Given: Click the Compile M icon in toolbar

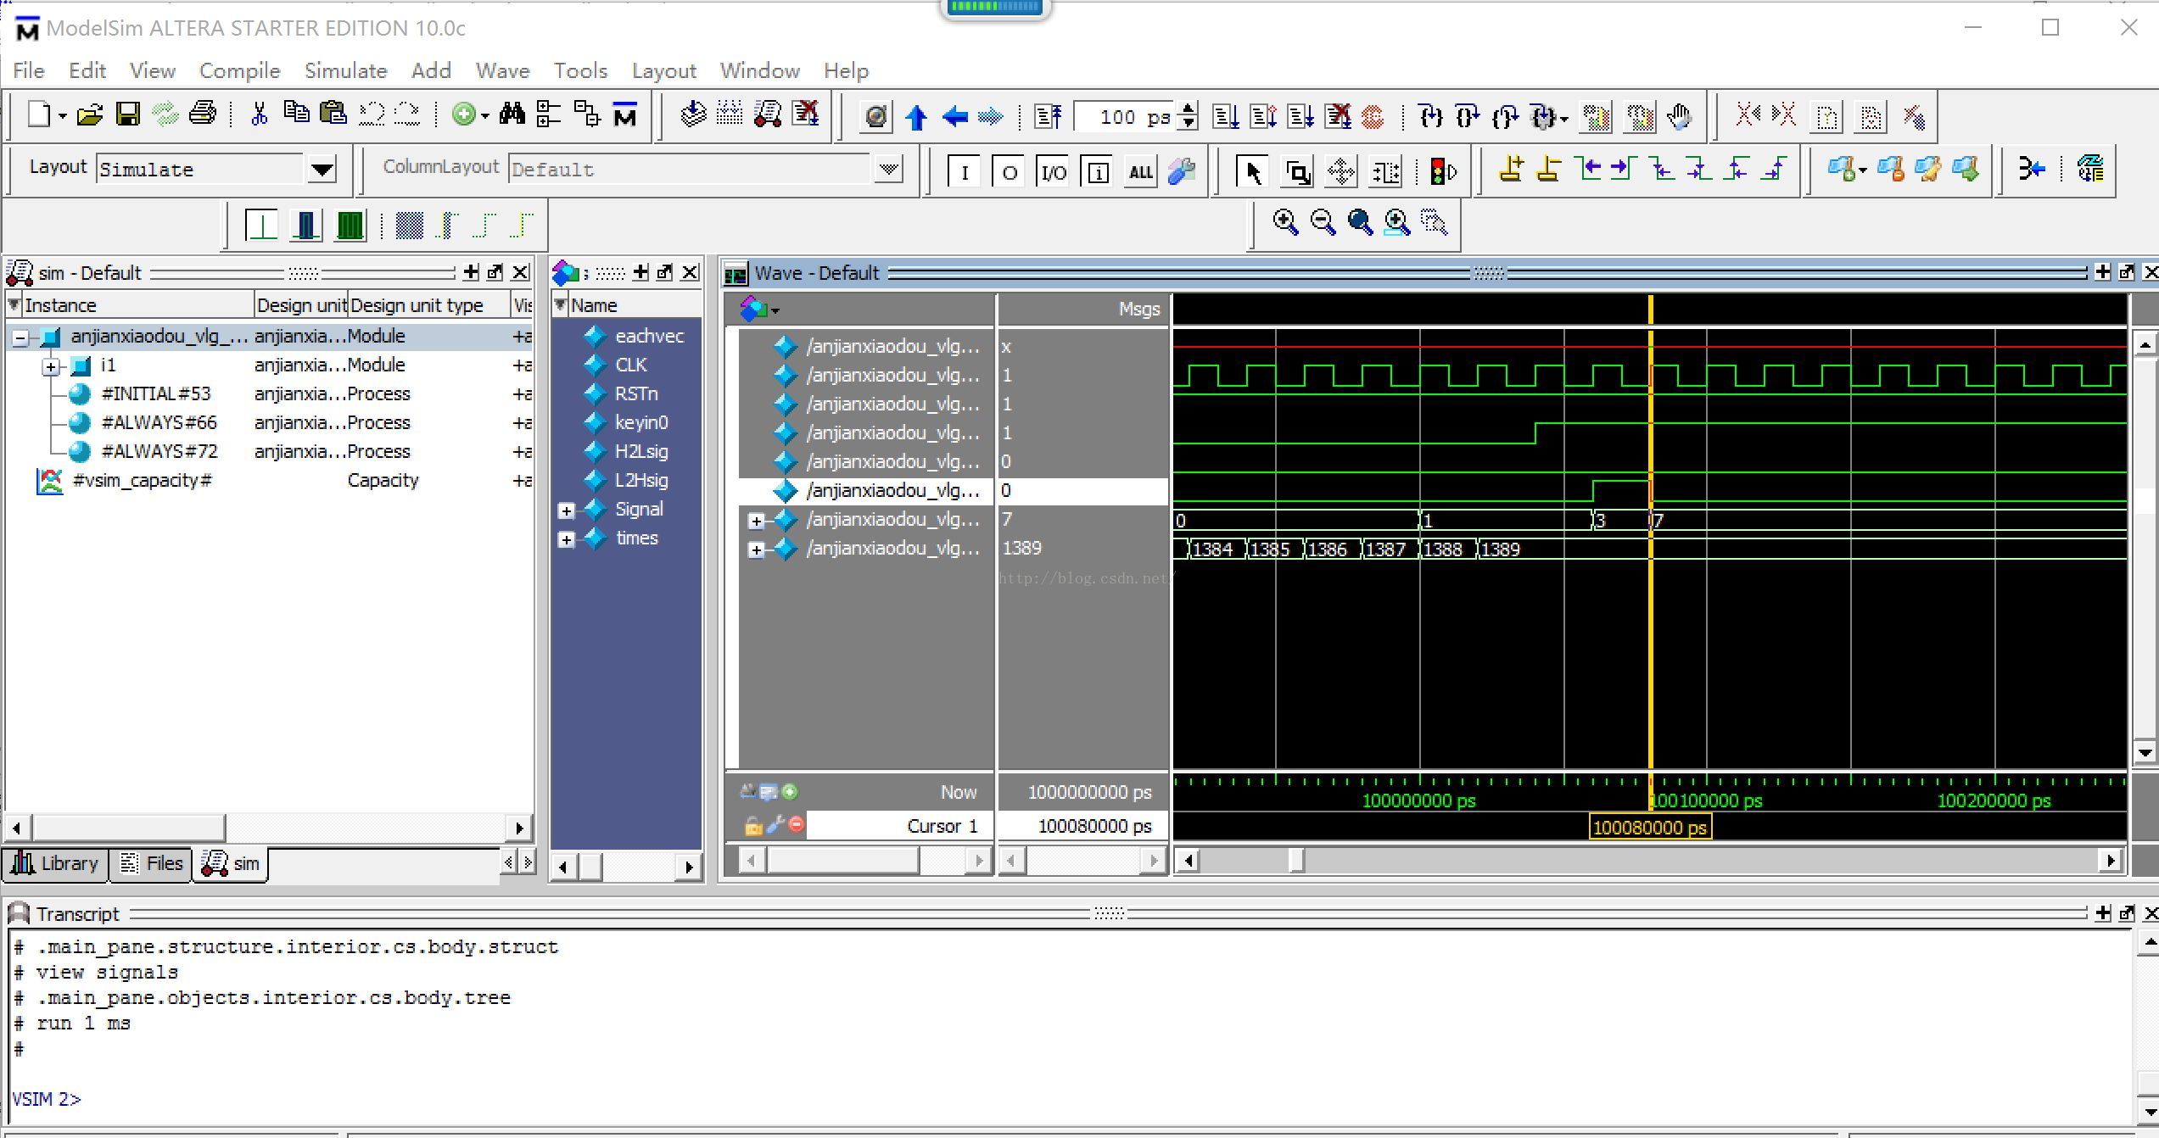Looking at the screenshot, I should coord(624,114).
